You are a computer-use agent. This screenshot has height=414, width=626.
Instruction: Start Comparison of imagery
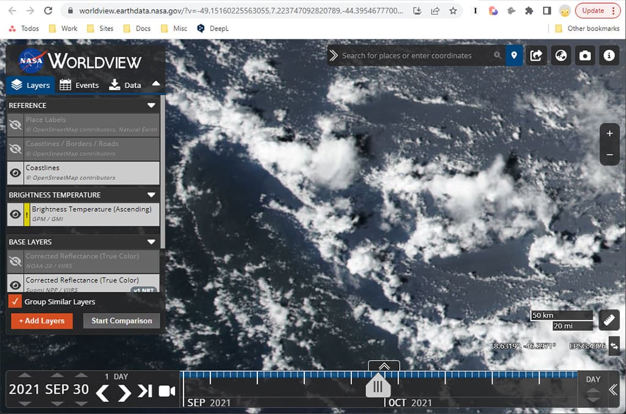coord(121,320)
